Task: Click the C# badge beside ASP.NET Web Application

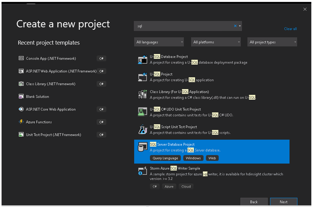Action: coord(101,71)
